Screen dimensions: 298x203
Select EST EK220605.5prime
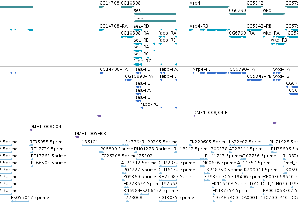208,142
